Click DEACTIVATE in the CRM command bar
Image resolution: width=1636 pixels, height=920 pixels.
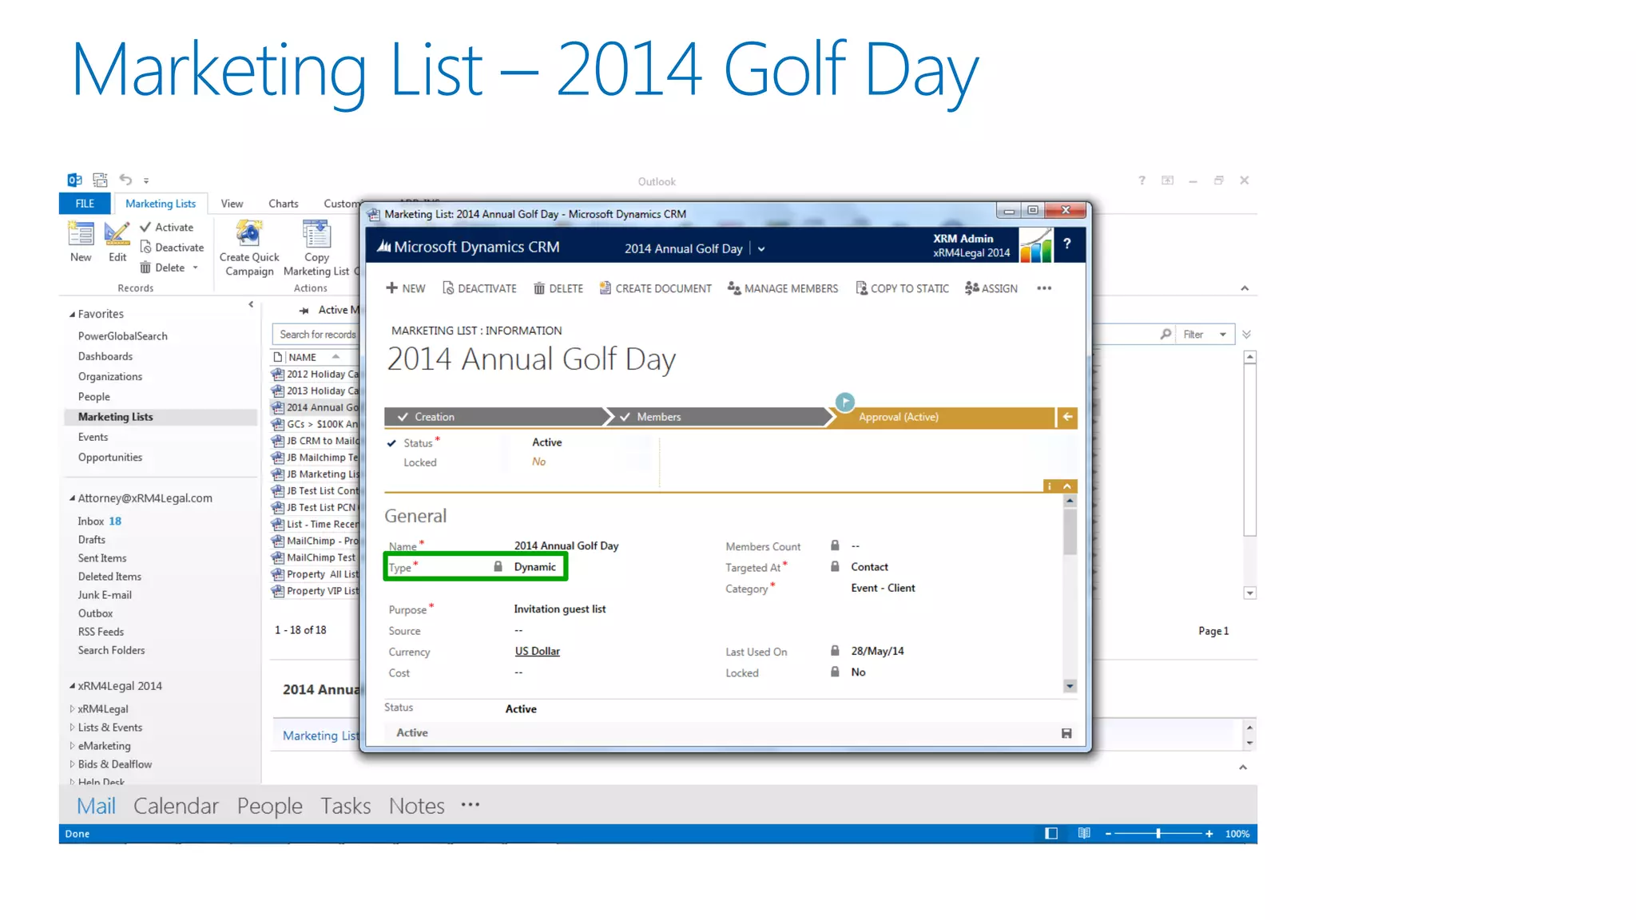coord(479,288)
